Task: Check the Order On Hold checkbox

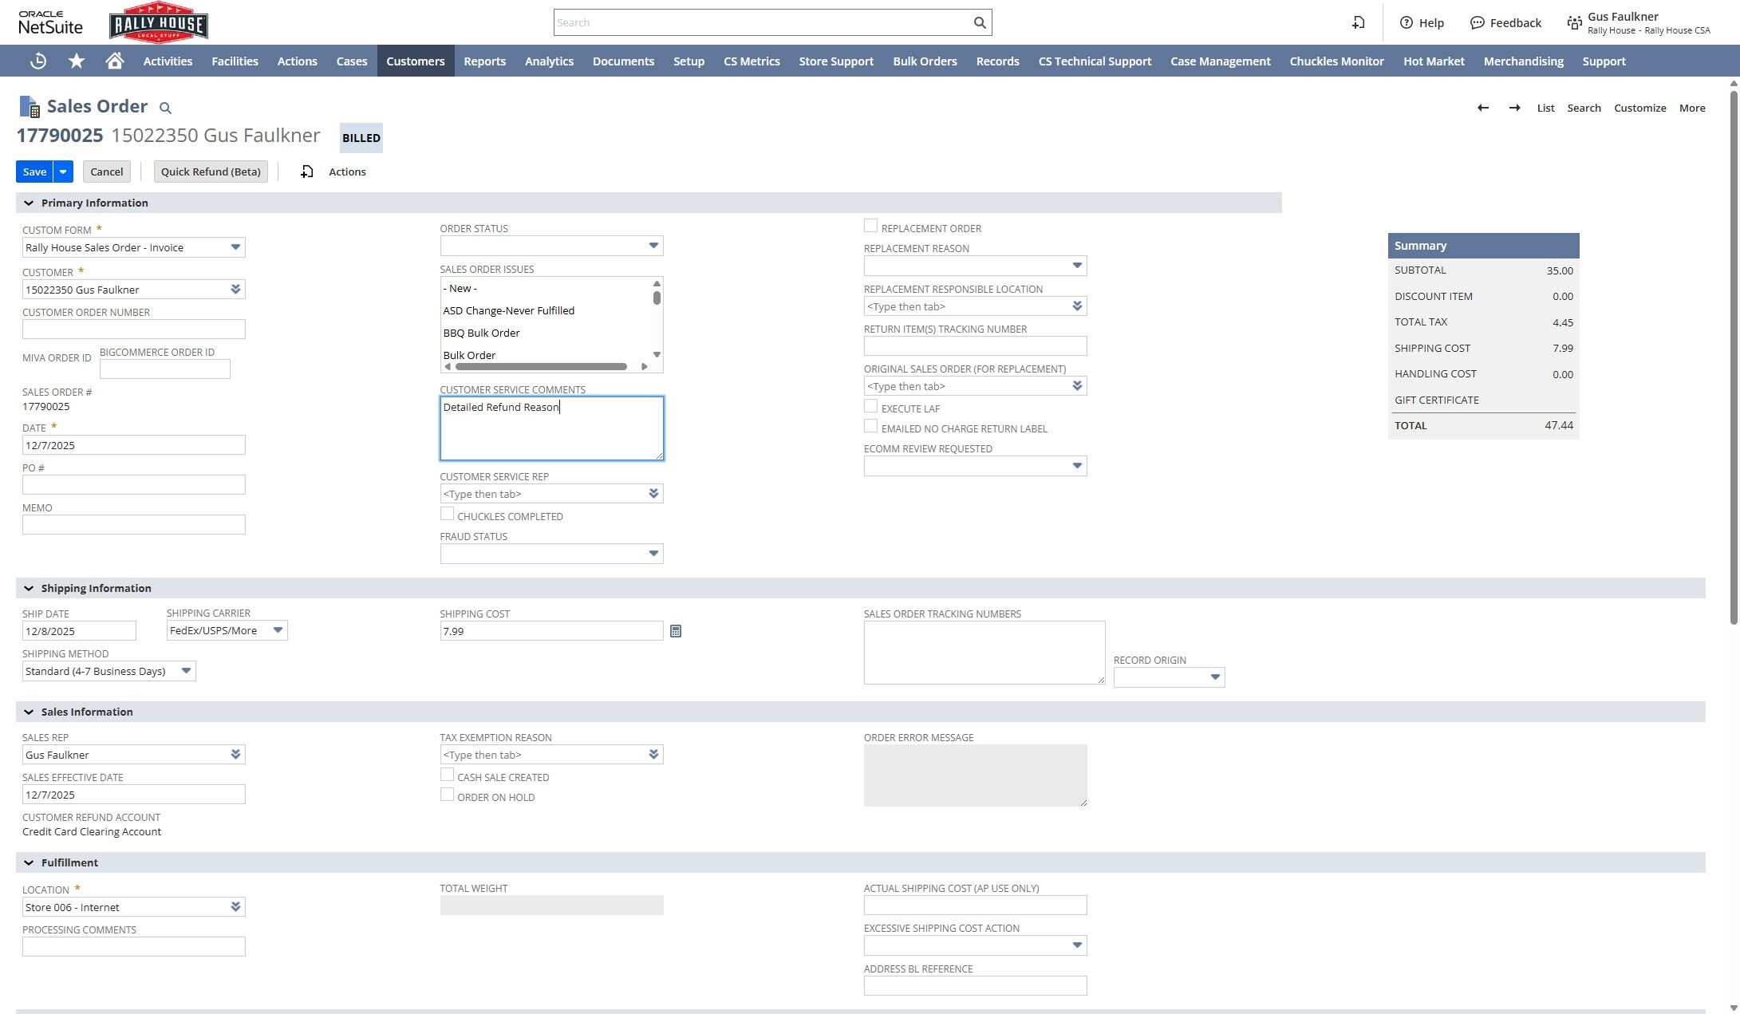Action: [447, 795]
